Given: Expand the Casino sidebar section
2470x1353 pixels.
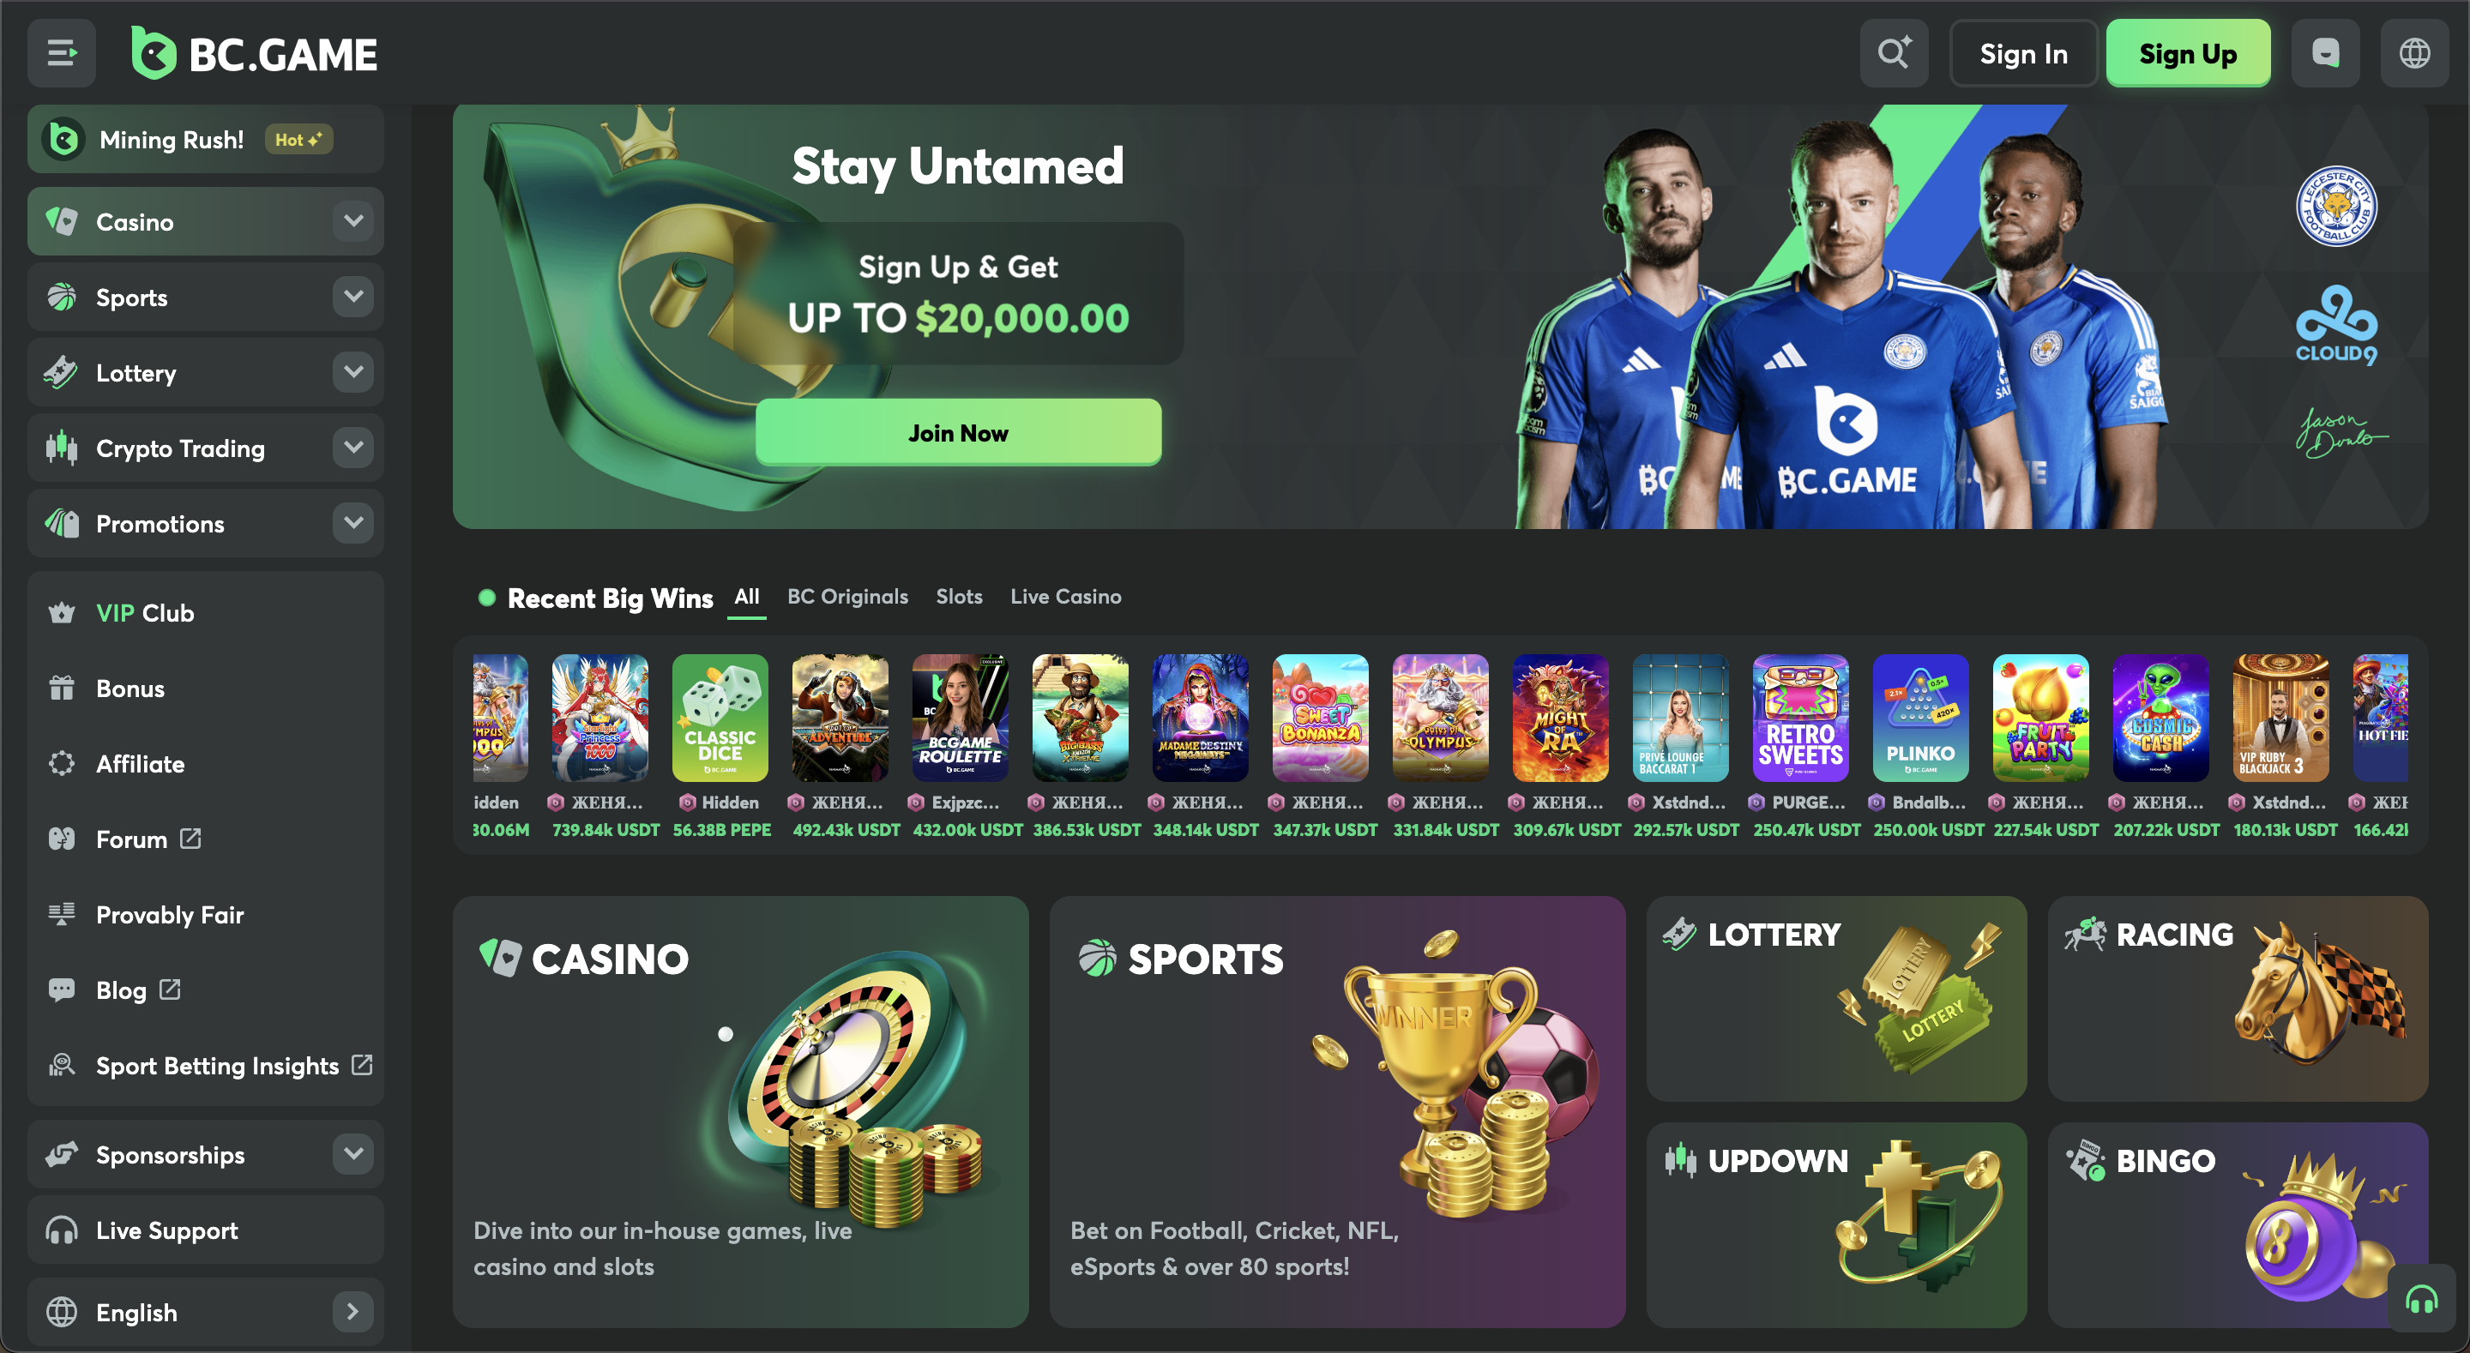Looking at the screenshot, I should point(205,221).
